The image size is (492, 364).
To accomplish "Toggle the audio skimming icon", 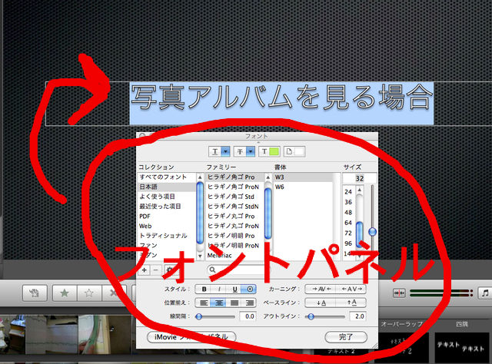I will coord(400,293).
